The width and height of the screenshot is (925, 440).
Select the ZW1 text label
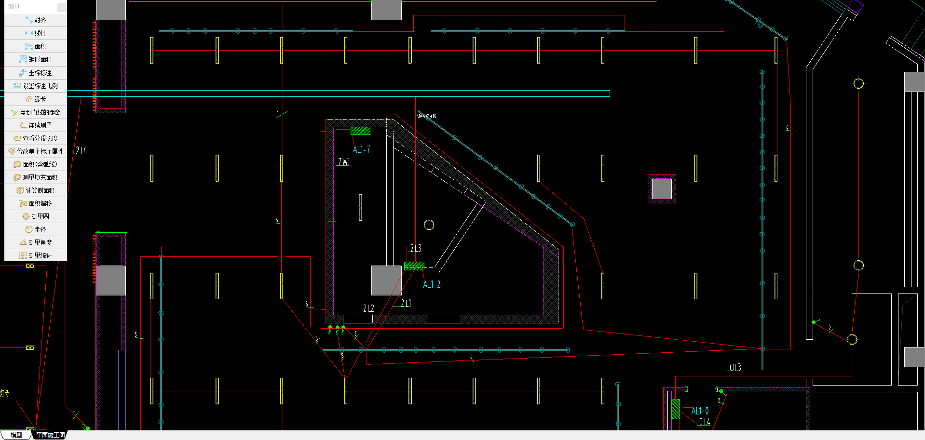pyautogui.click(x=344, y=162)
